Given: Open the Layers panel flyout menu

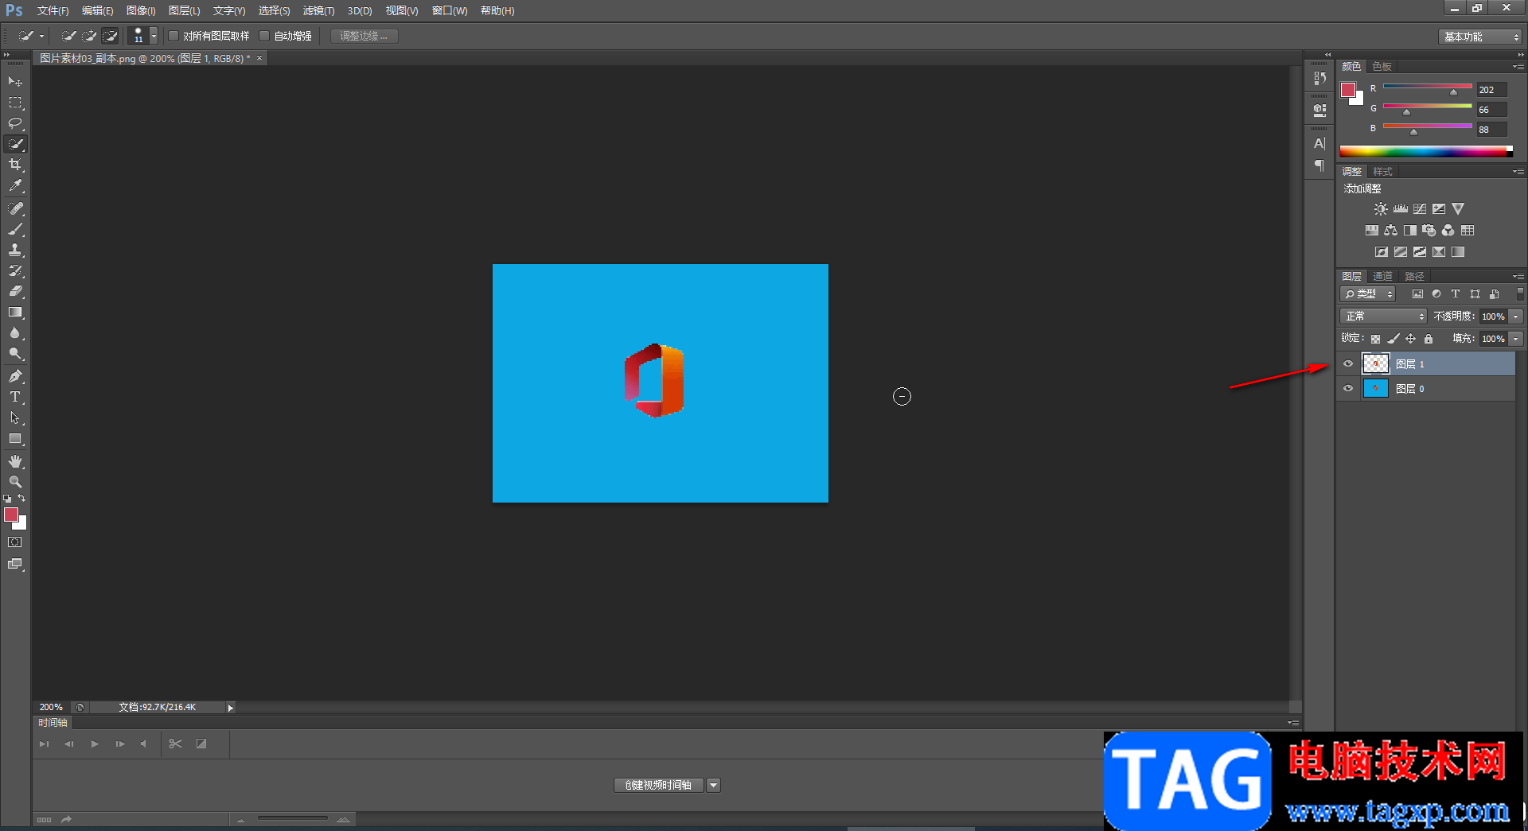Looking at the screenshot, I should (1518, 277).
